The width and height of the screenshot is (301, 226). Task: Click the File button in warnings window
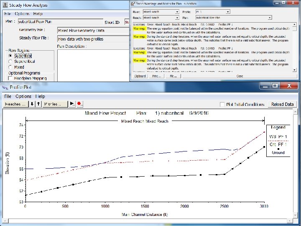pos(173,76)
